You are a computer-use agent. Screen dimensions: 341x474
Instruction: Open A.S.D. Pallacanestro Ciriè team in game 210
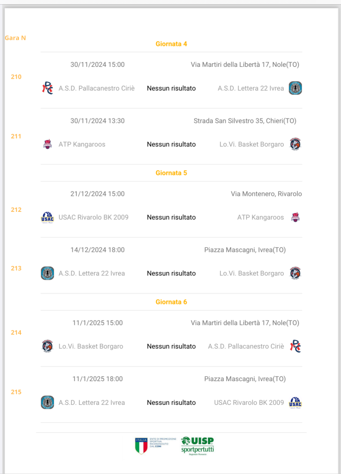point(97,88)
